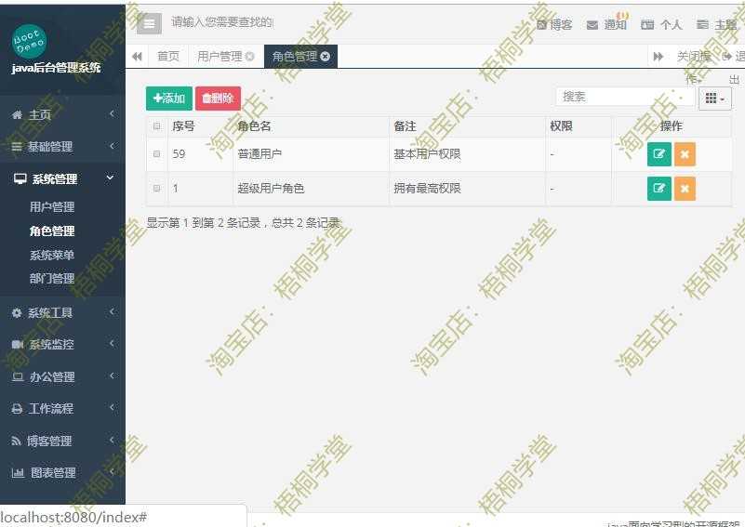Tick the select-all checkbox in header
Screen dimensions: 745x527
point(157,126)
